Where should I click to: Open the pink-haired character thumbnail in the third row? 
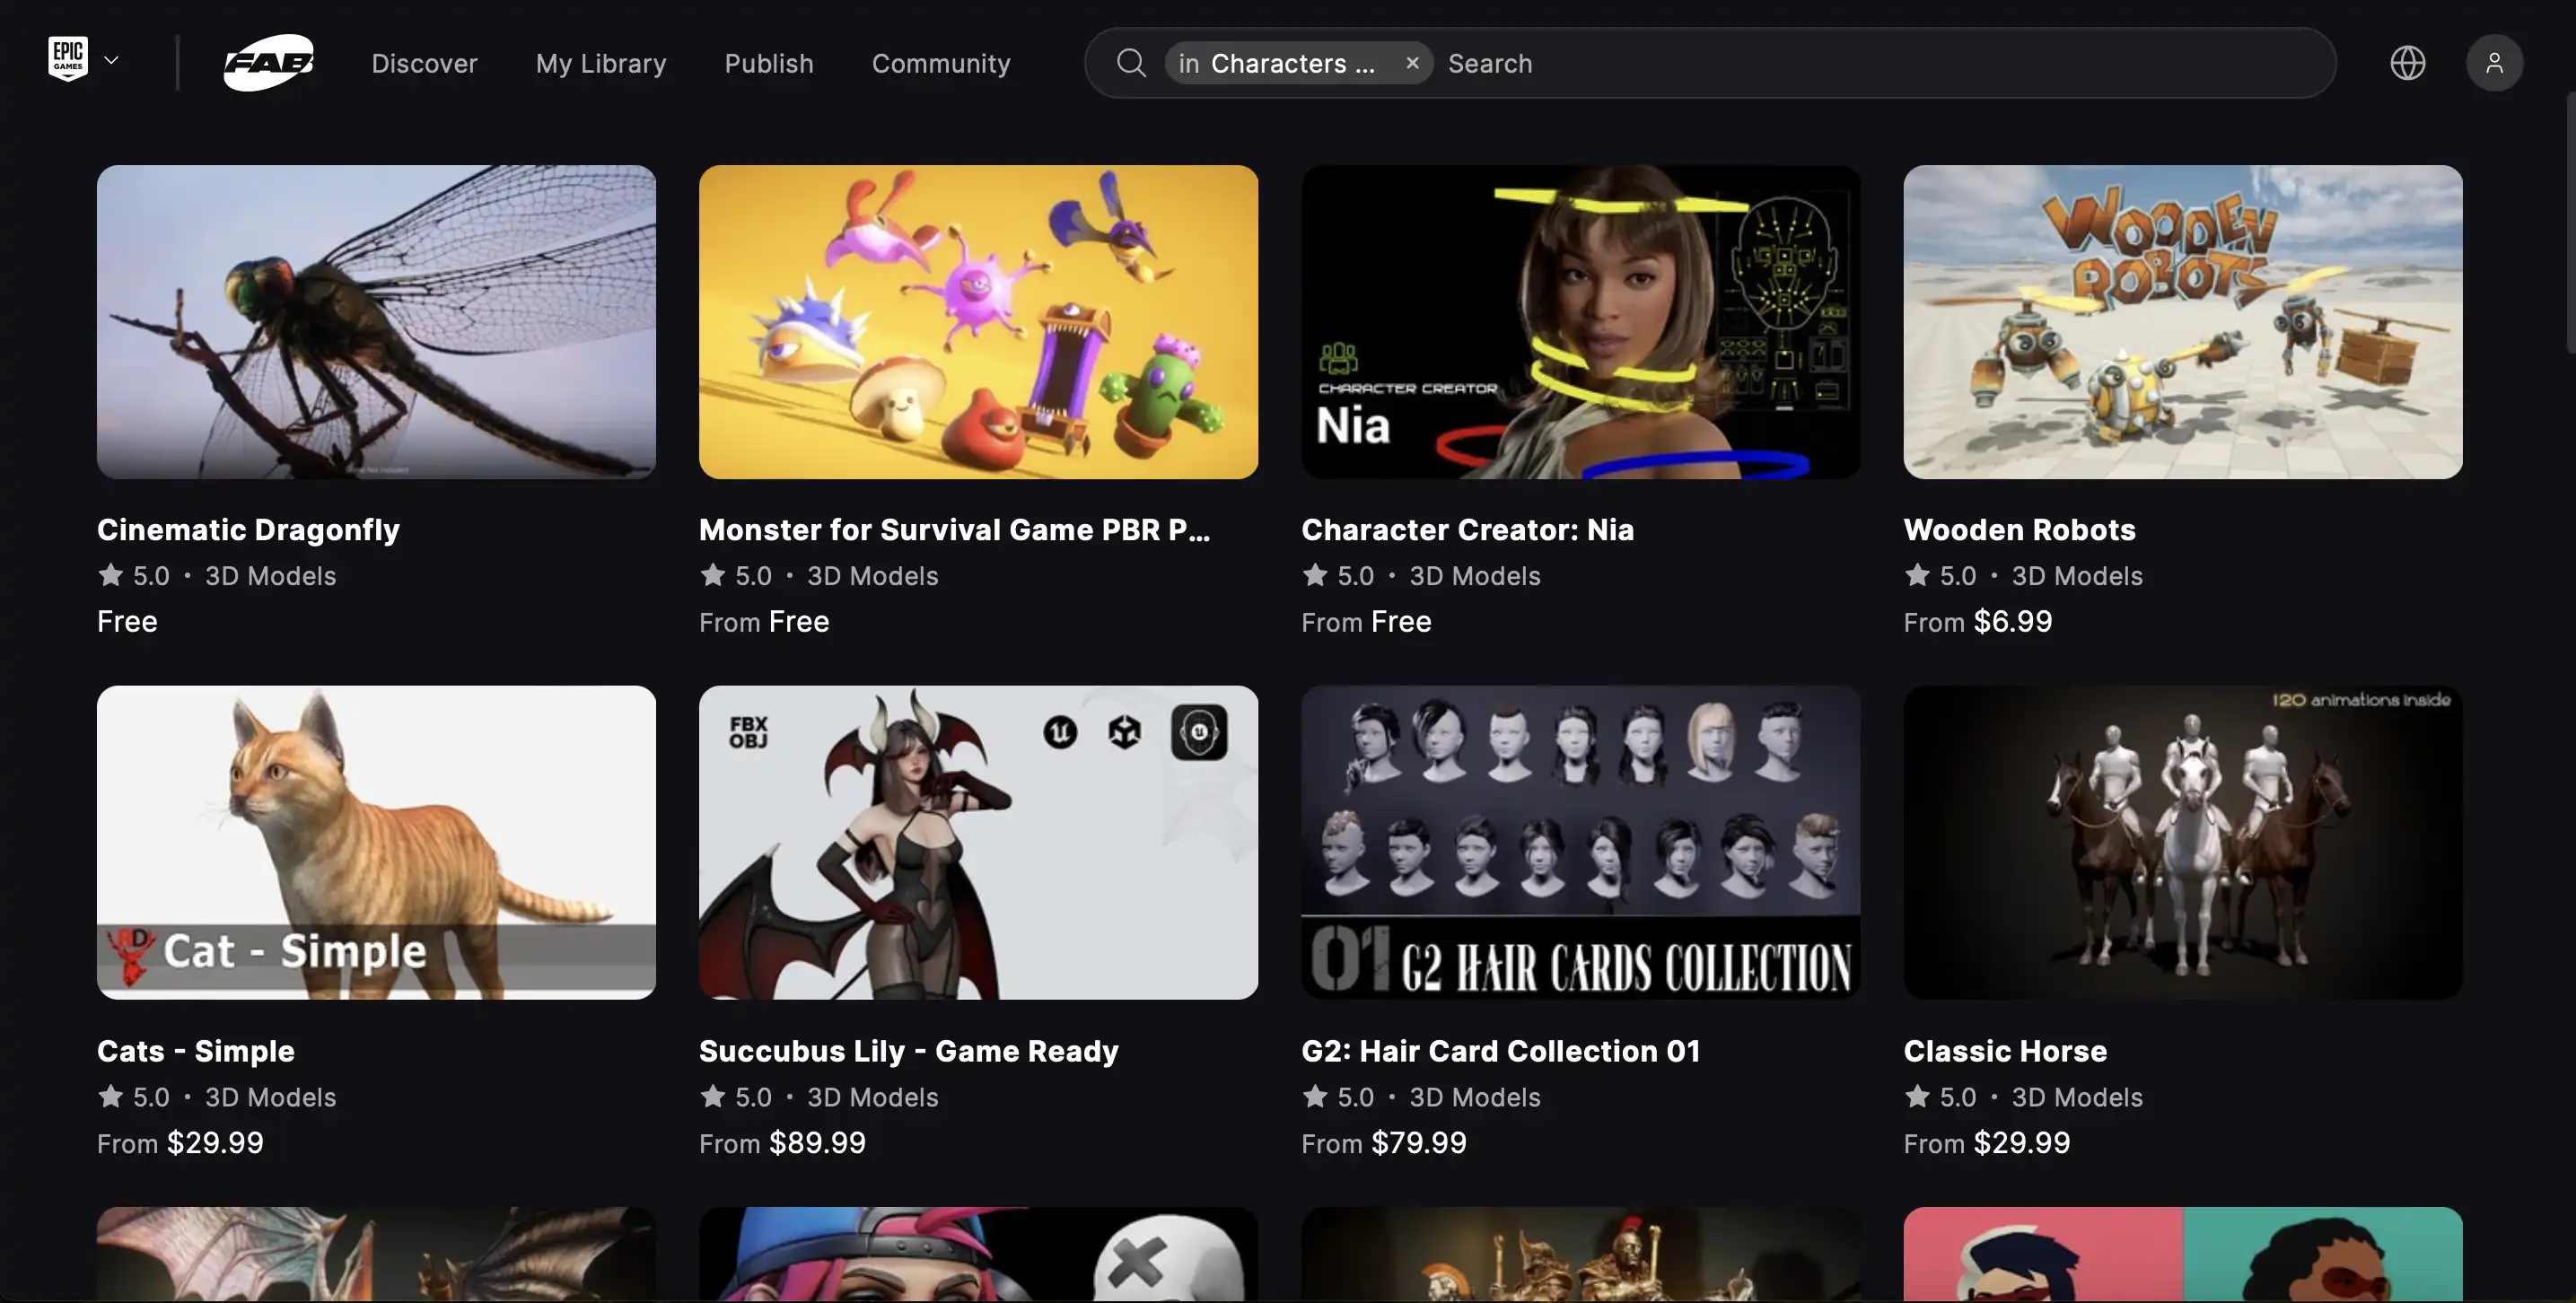[978, 1254]
